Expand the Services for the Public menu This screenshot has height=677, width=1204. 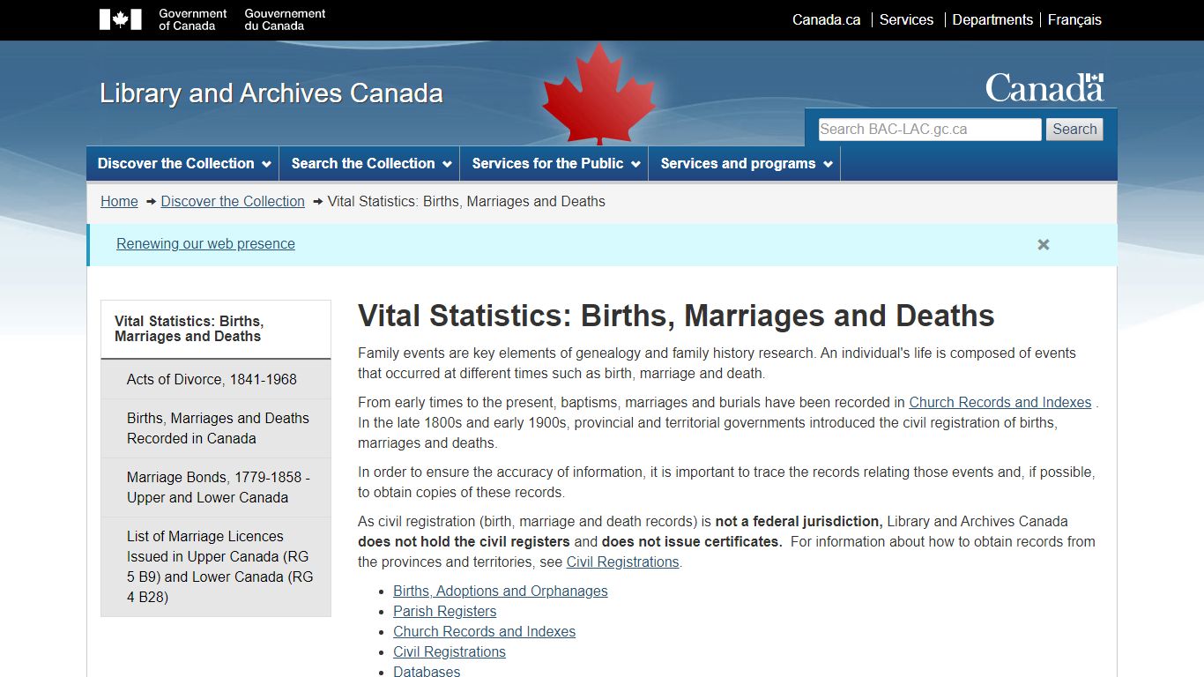click(554, 164)
